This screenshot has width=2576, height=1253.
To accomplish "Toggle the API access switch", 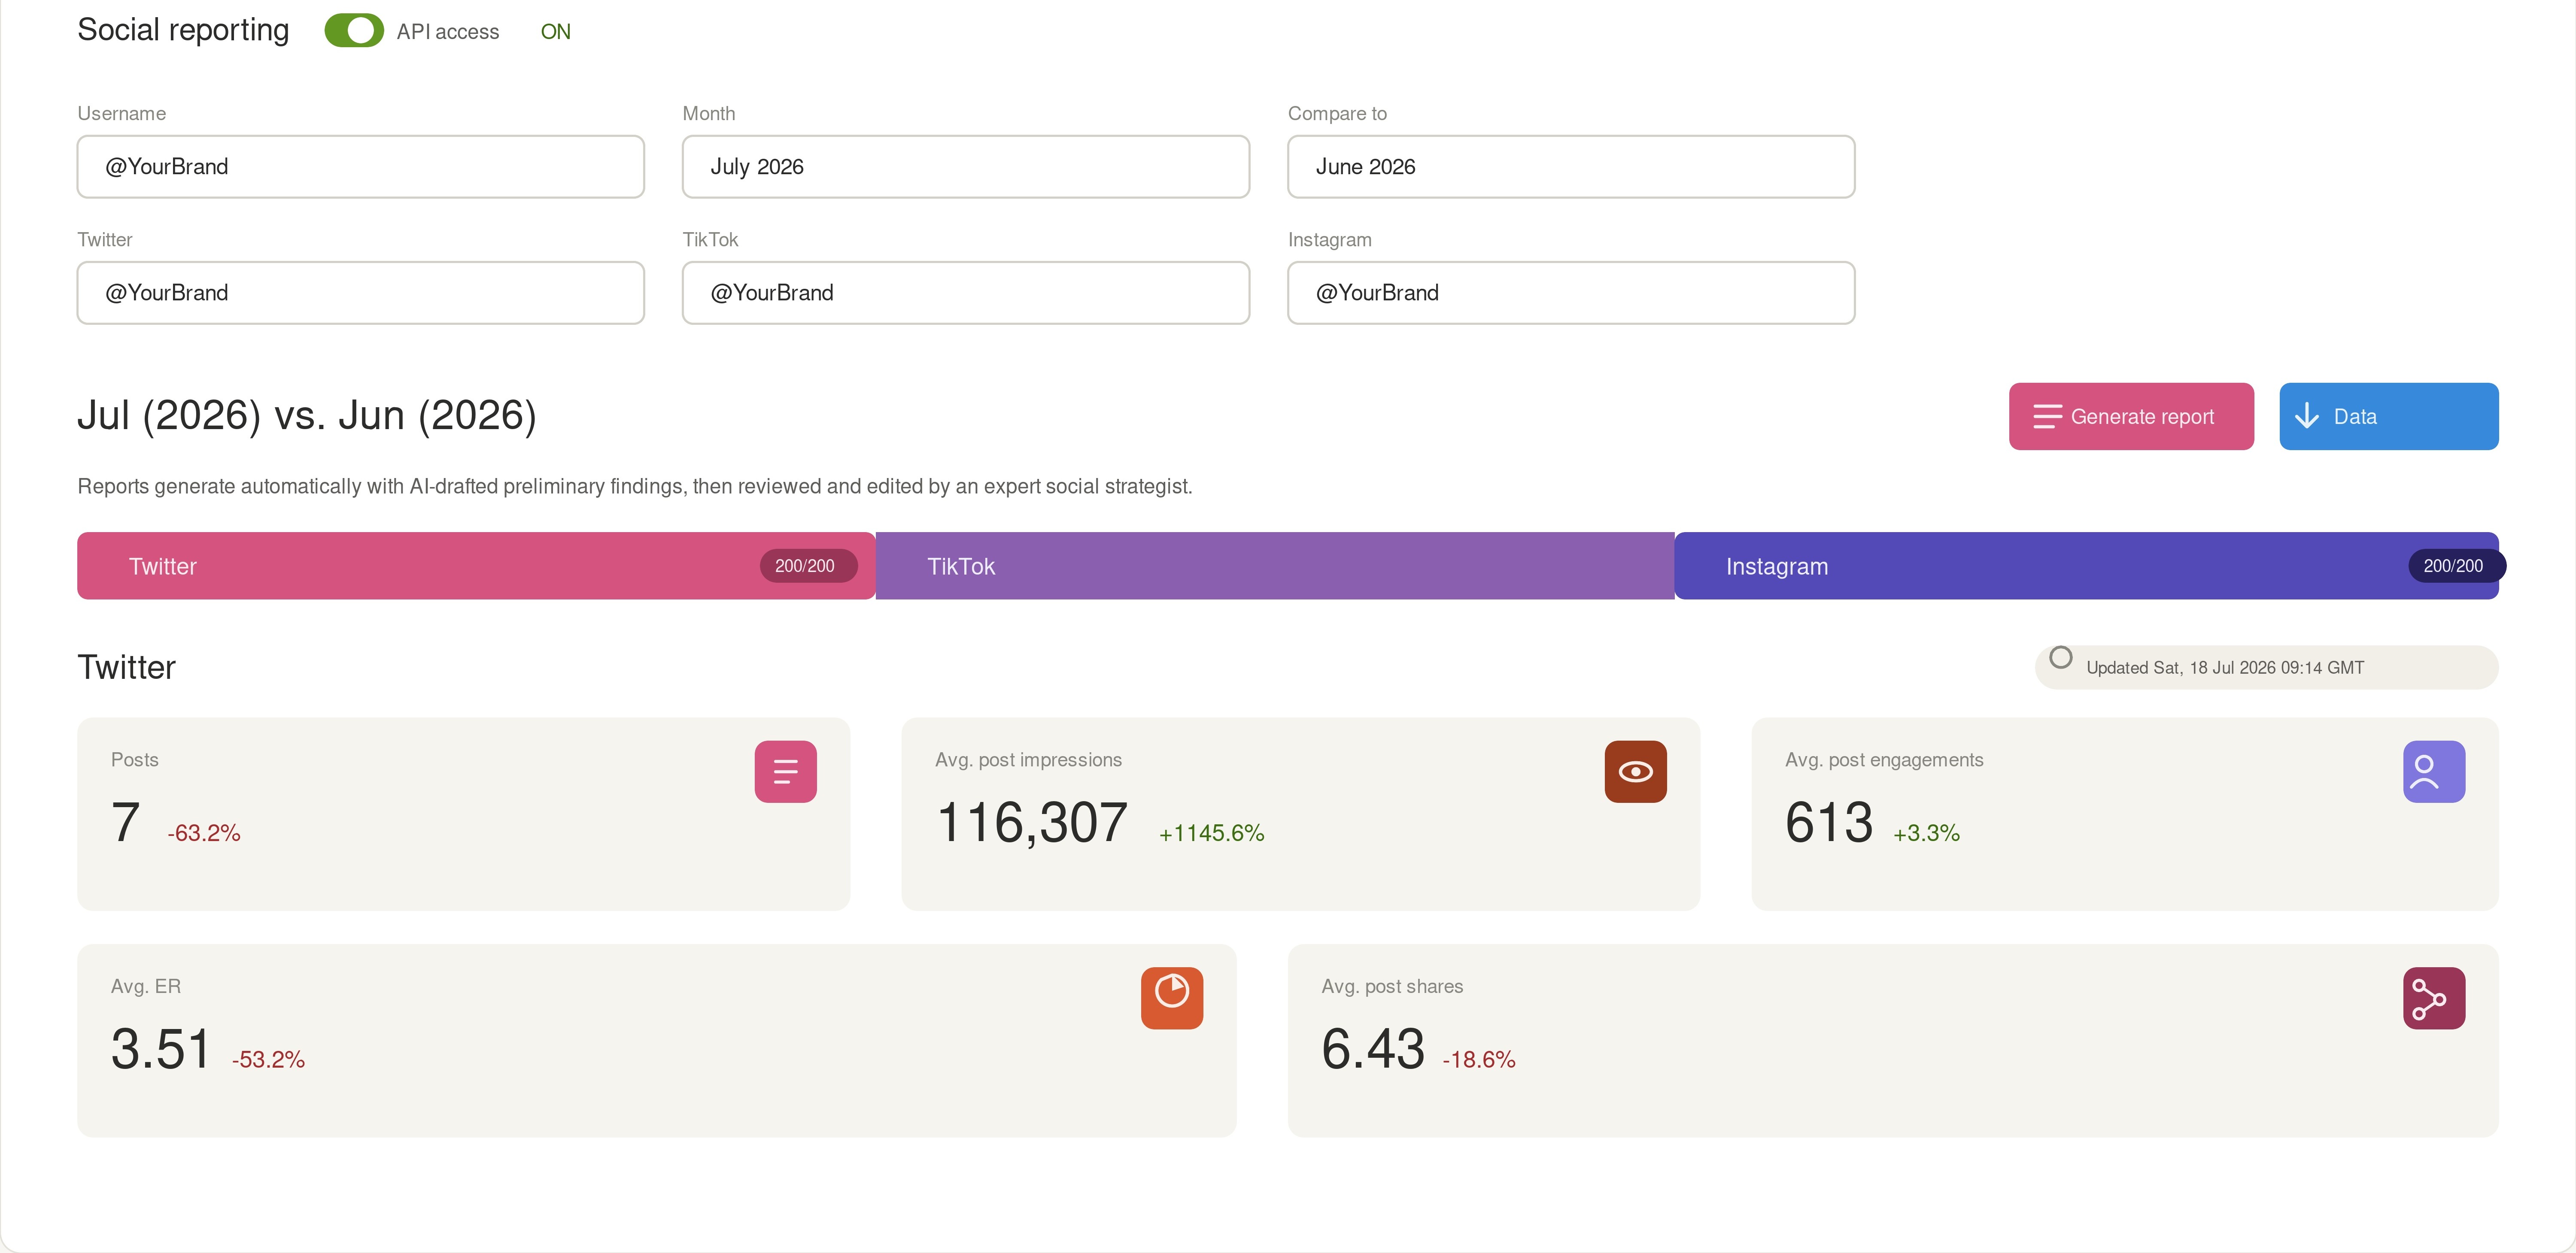I will (x=354, y=31).
